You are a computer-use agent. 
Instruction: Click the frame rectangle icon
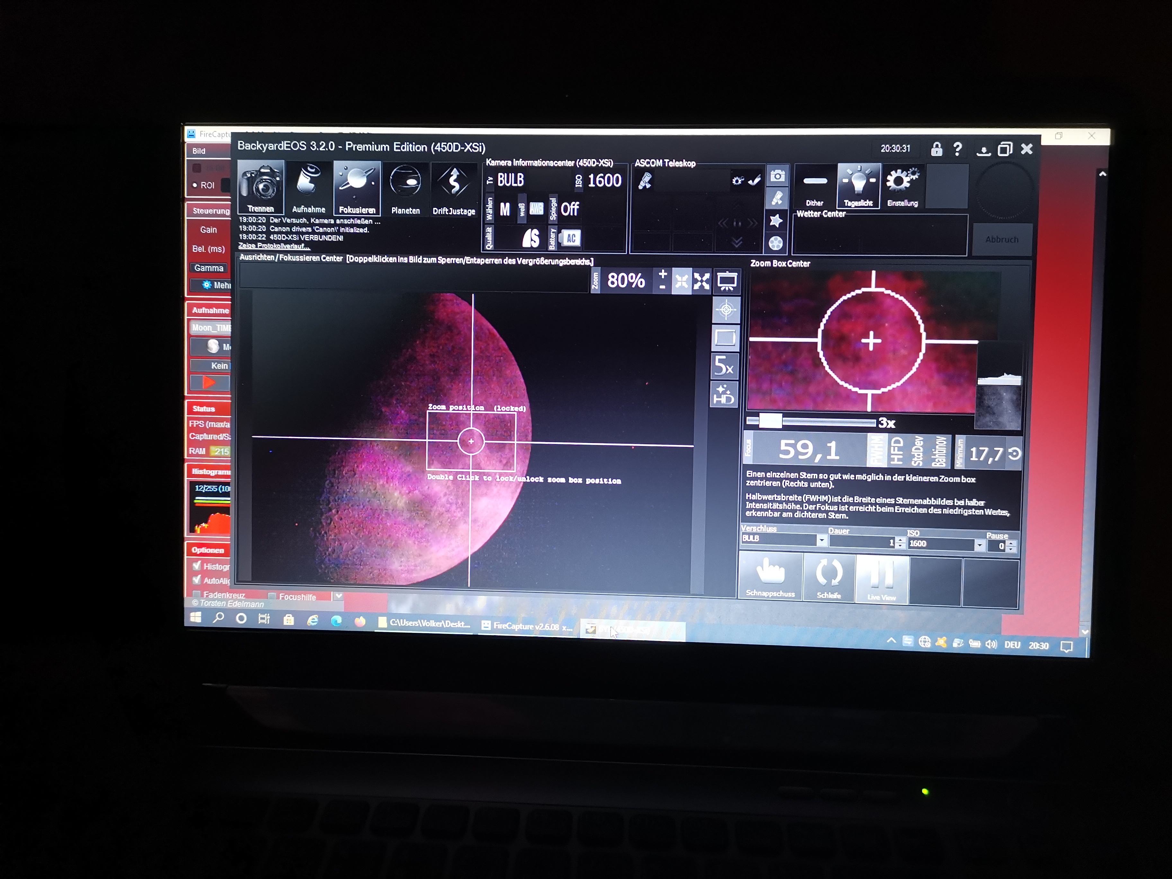(x=725, y=338)
